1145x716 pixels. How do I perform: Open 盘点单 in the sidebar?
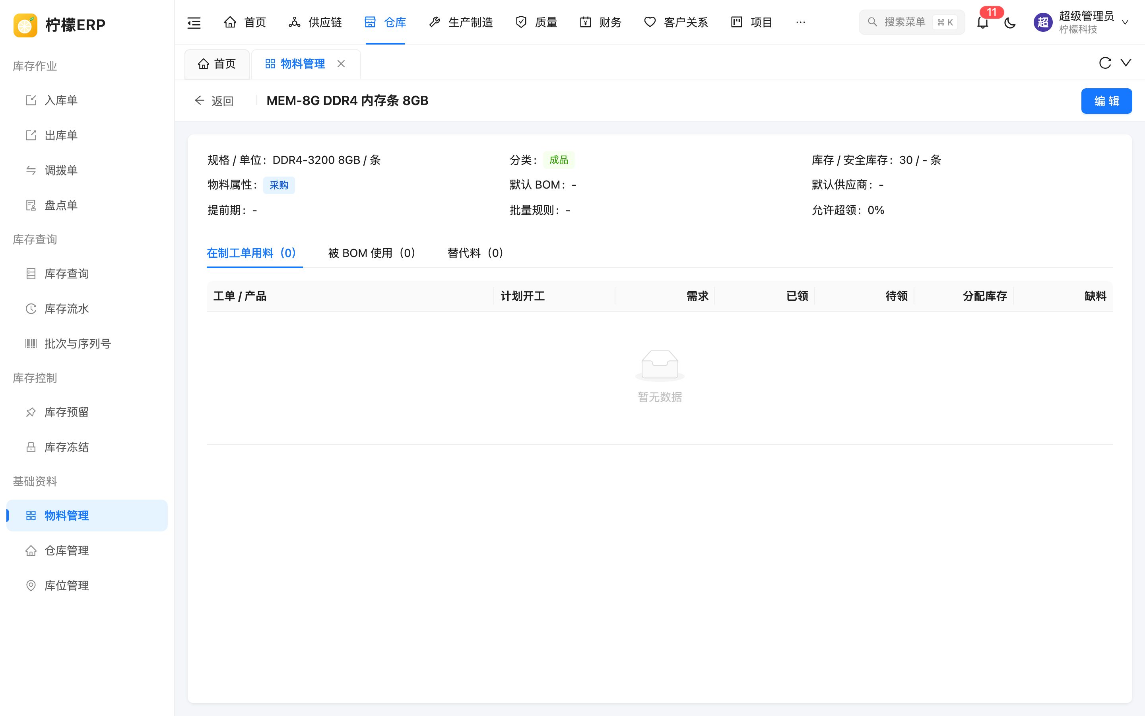coord(87,206)
